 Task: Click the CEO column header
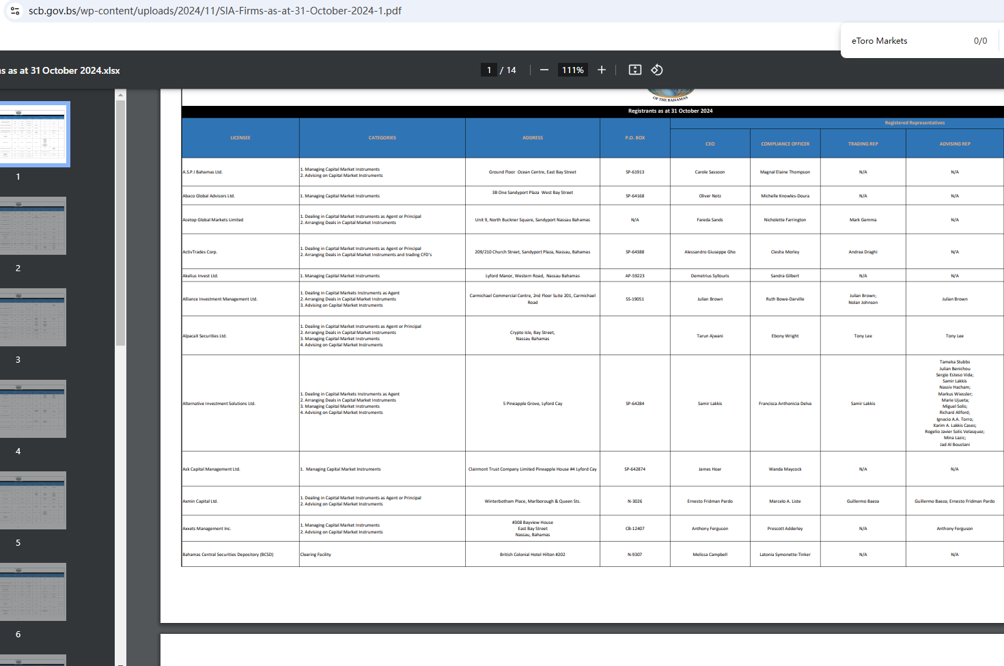point(710,144)
